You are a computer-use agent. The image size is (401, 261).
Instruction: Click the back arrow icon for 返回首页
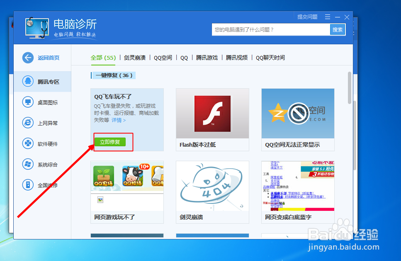click(x=28, y=58)
